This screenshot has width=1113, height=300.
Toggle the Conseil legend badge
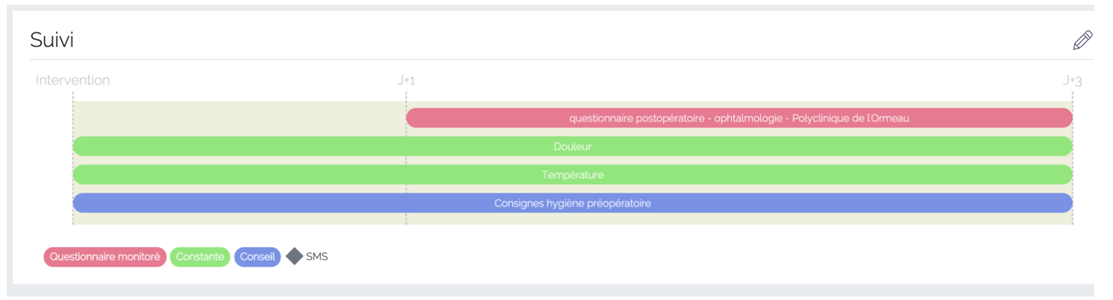tap(257, 256)
